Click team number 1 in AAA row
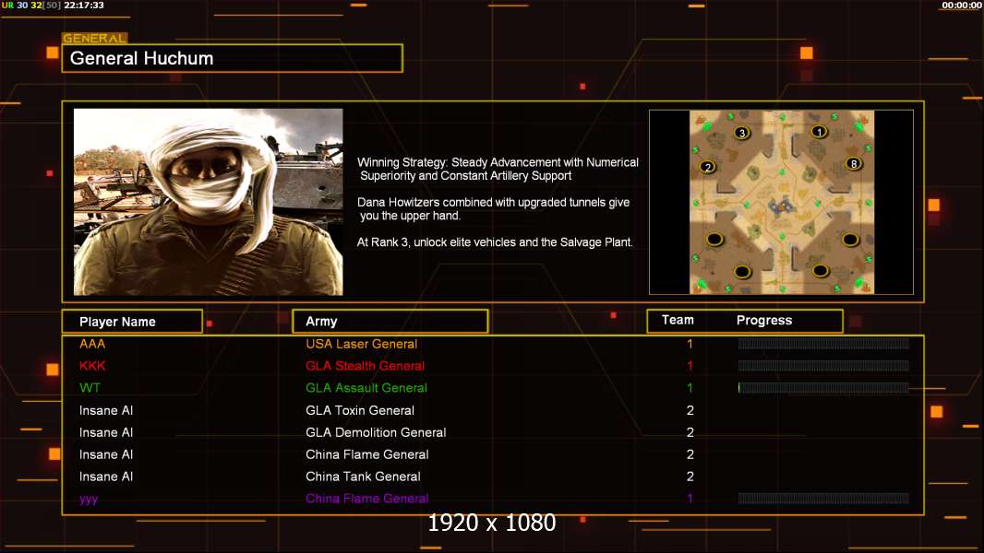984x553 pixels. [x=690, y=344]
